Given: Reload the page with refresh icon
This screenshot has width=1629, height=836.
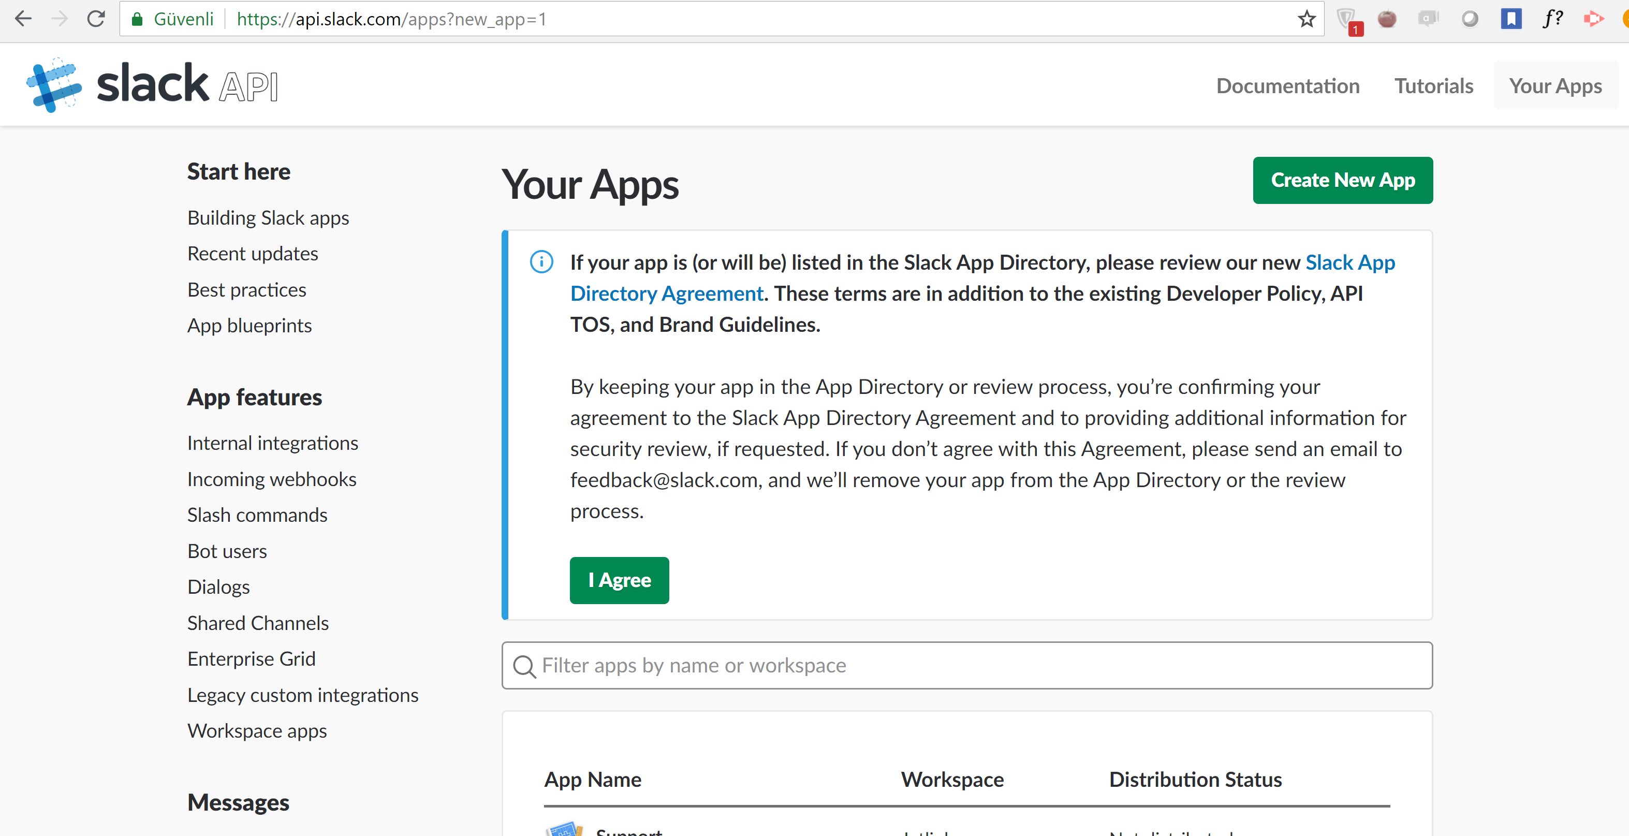Looking at the screenshot, I should (x=96, y=19).
